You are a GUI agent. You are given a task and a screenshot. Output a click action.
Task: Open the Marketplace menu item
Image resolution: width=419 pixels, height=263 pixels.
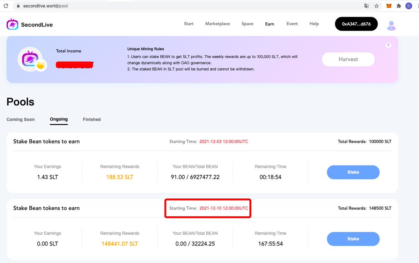coord(217,24)
